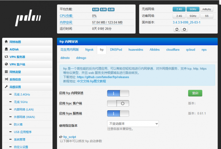Click the shuffle icon beside 系统信息

[x=6, y=79]
